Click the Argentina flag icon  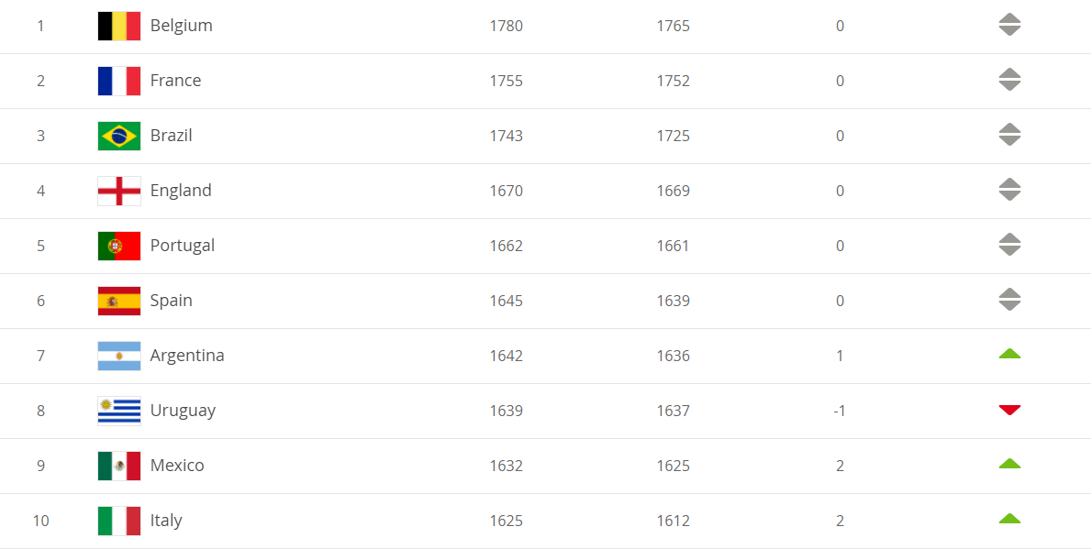[x=119, y=356]
